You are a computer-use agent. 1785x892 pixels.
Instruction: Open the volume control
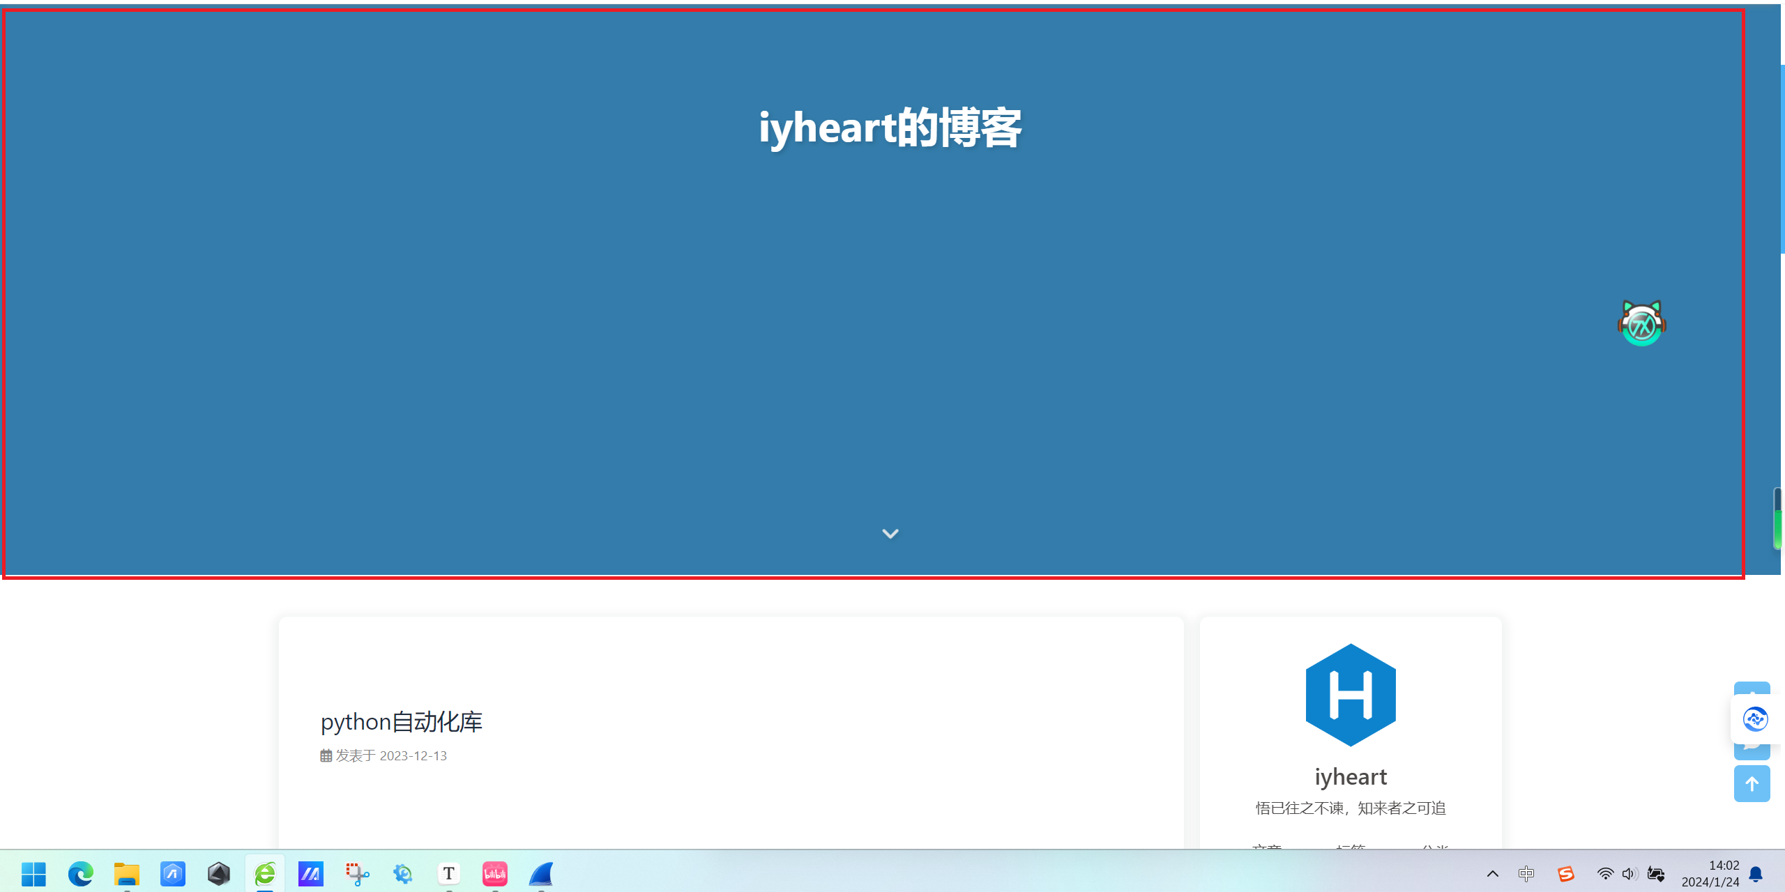point(1630,873)
